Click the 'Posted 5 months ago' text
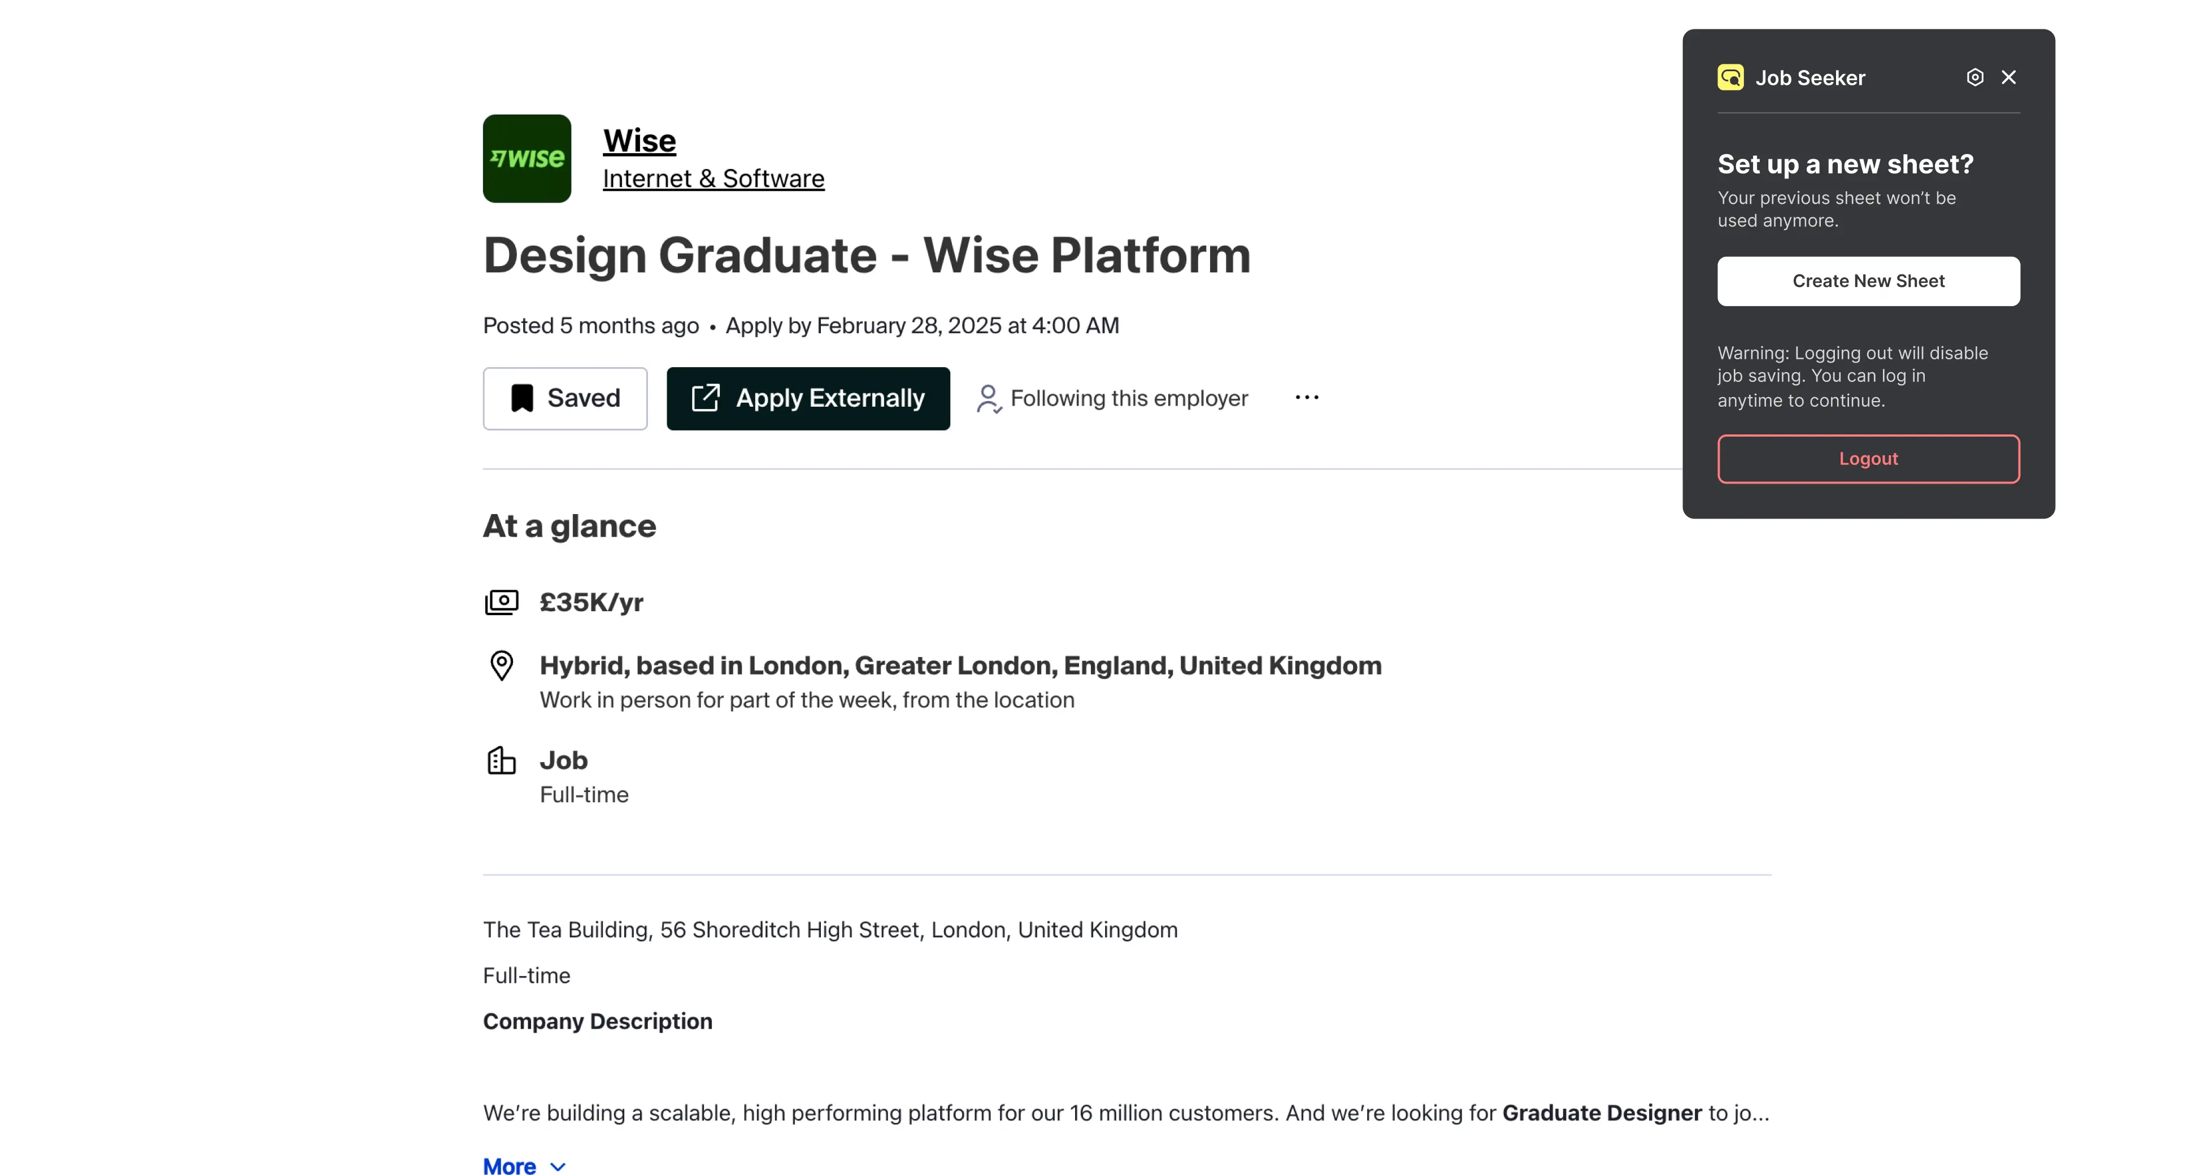This screenshot has height=1175, width=2201. tap(590, 325)
